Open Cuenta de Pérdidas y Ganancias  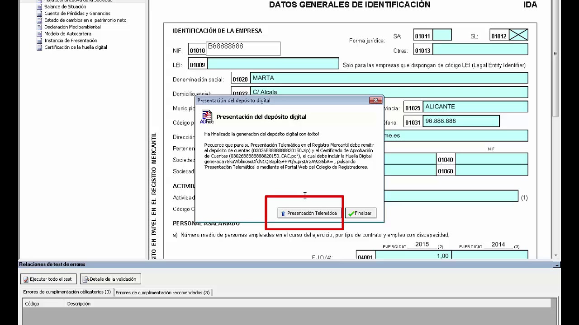(x=77, y=14)
